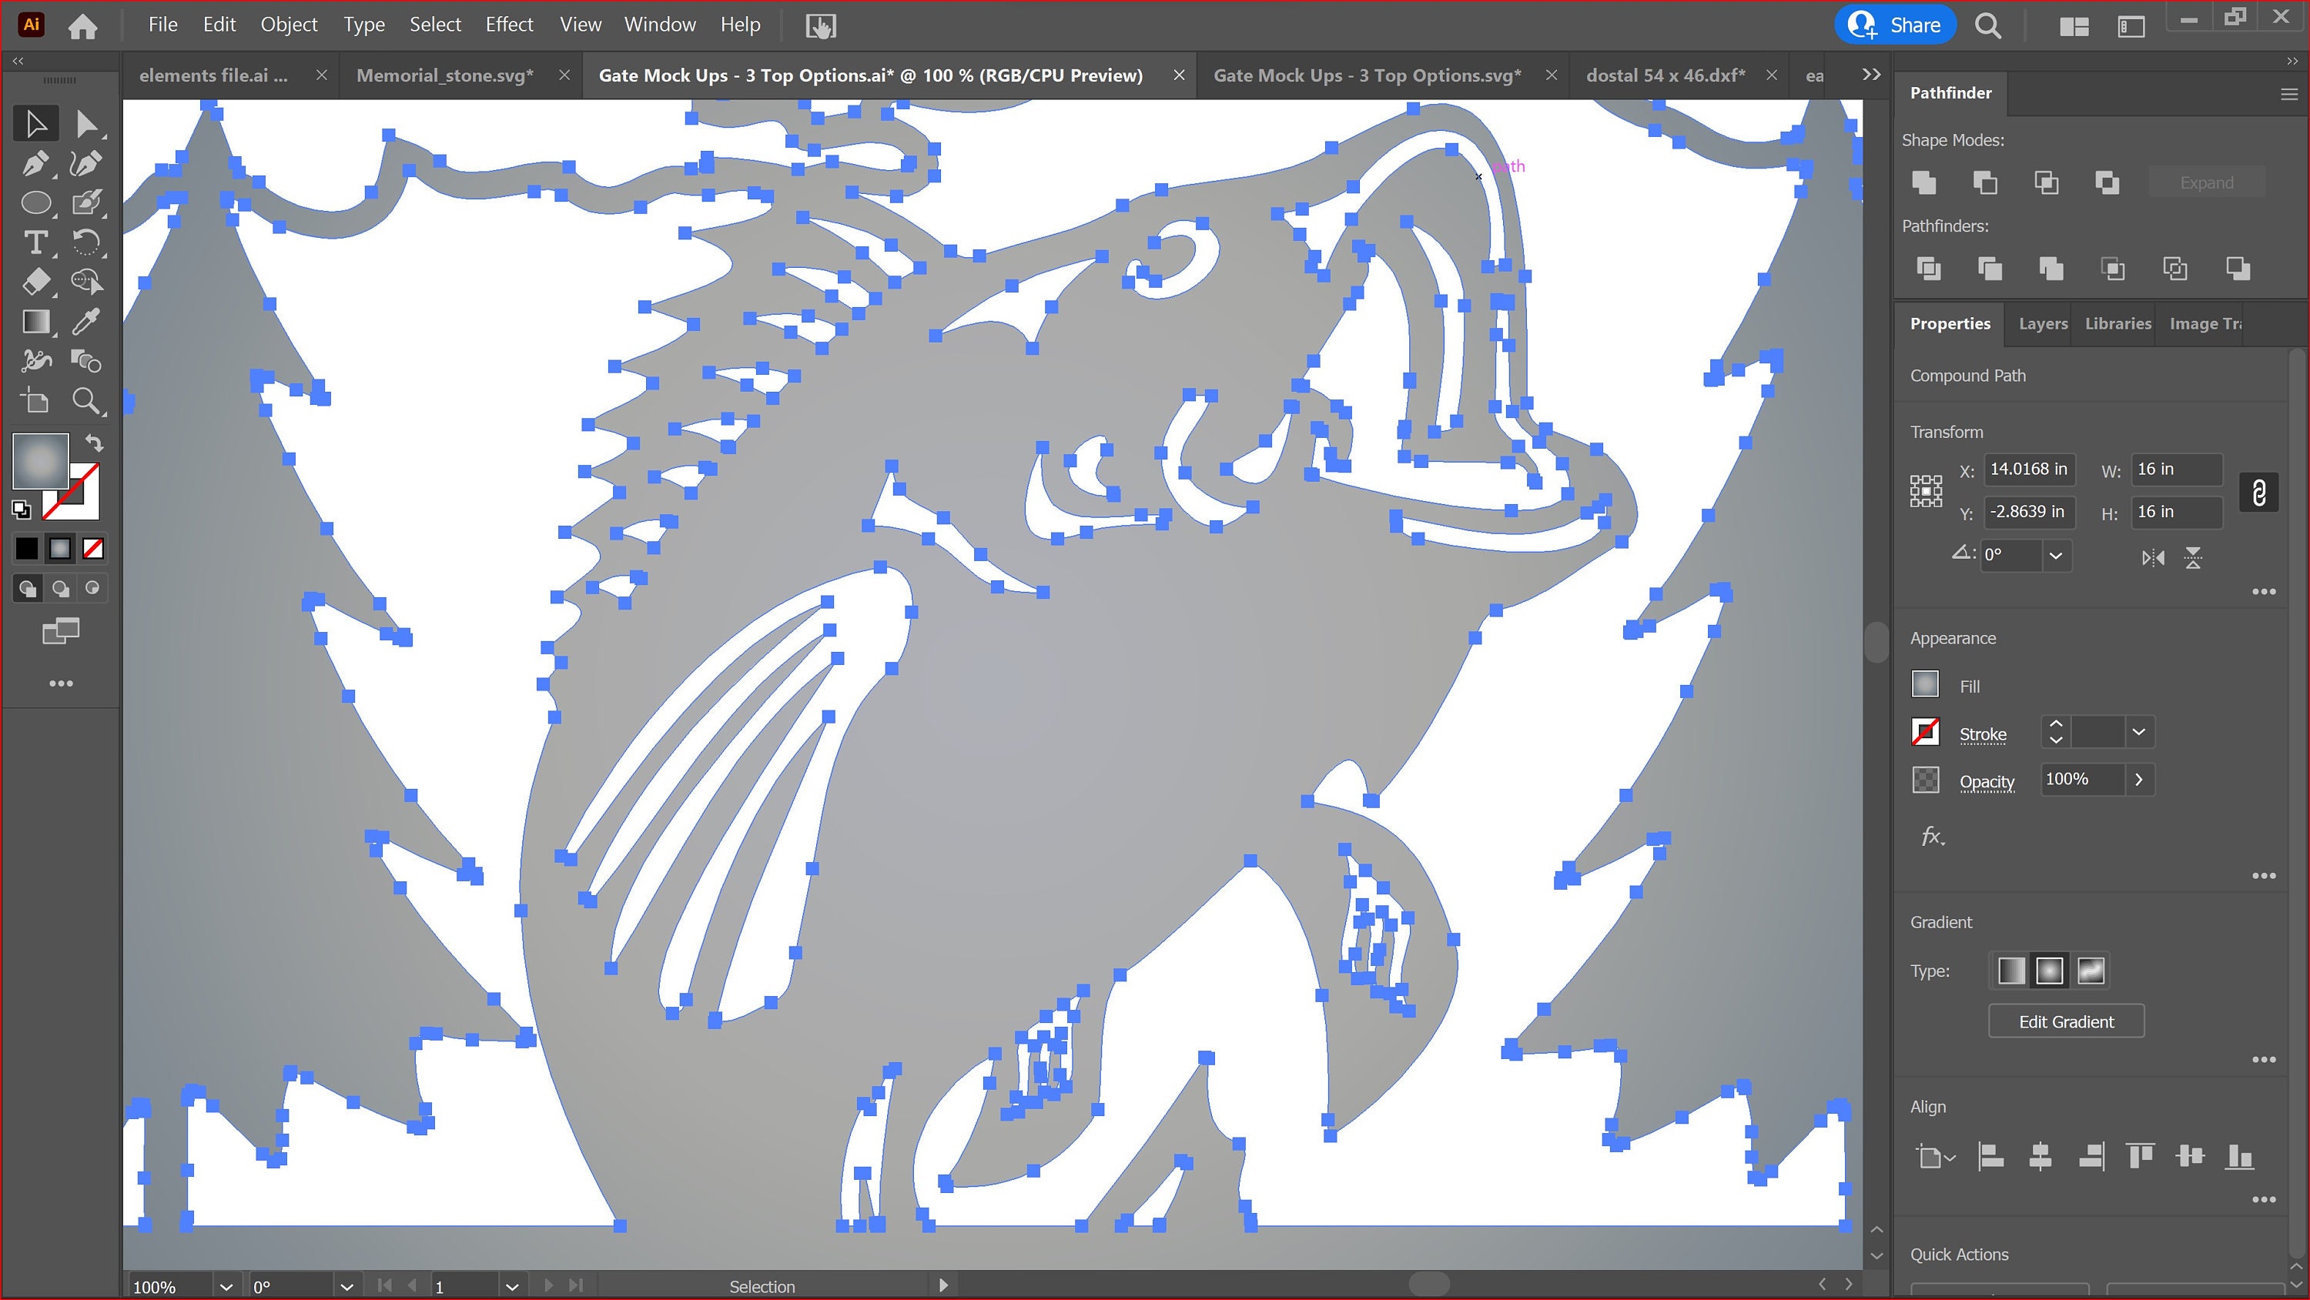This screenshot has width=2310, height=1300.
Task: Switch to the Layers panel tab
Action: 2041,324
